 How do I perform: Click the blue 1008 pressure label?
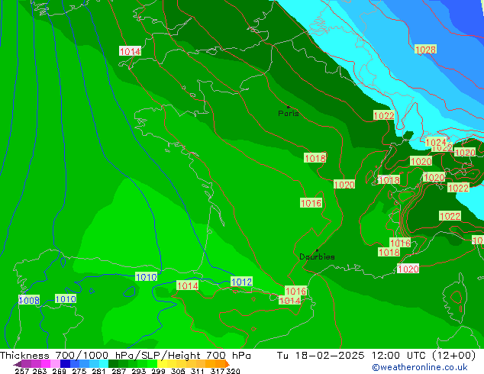29,300
